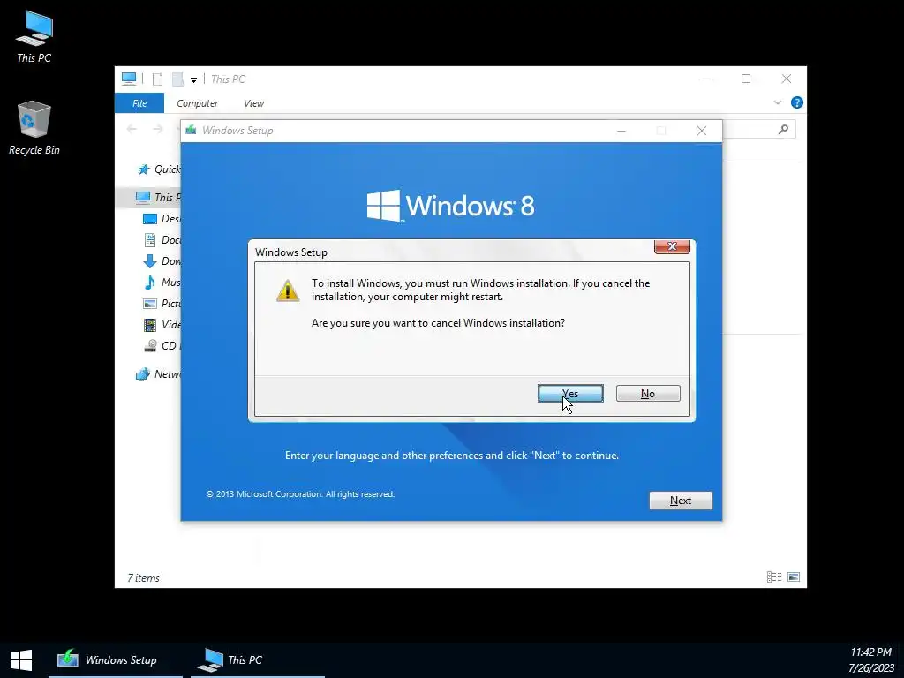This screenshot has height=678, width=904.
Task: Open the Computer ribbon tab
Action: (197, 103)
